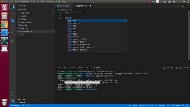Add a new terminal with plus icon
190x107 pixels.
coord(172,68)
